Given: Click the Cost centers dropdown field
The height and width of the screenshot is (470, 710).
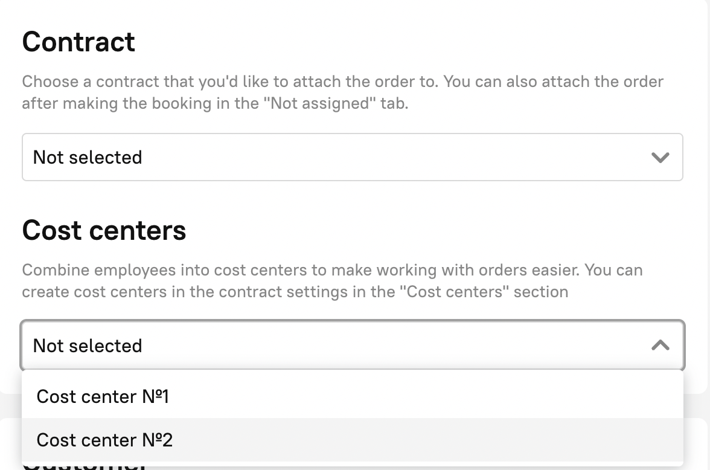Looking at the screenshot, I should (352, 346).
